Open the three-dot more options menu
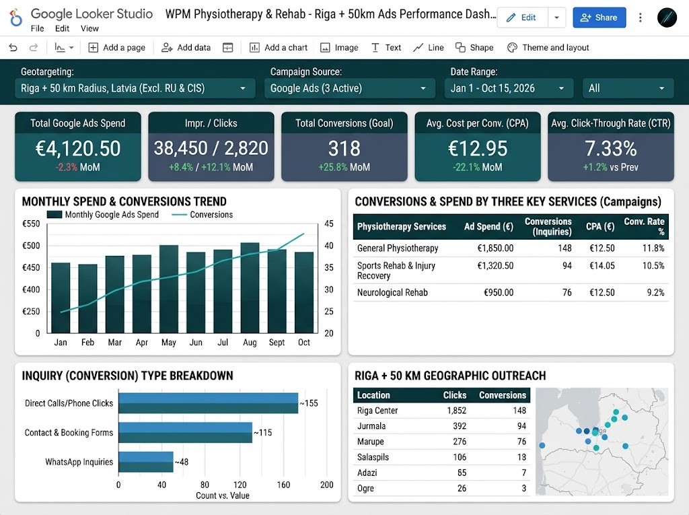Screen dimensions: 689x515 point(641,18)
